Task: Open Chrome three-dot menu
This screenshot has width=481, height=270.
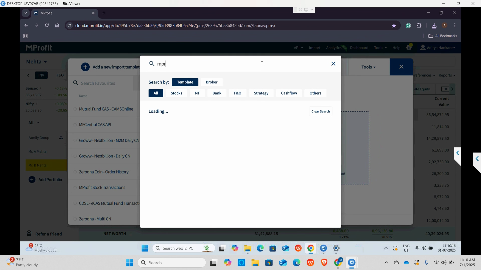Action: (x=455, y=25)
